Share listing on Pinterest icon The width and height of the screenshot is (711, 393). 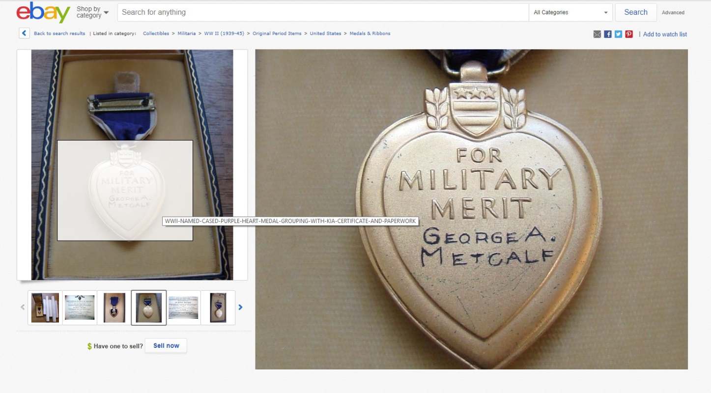coord(629,34)
